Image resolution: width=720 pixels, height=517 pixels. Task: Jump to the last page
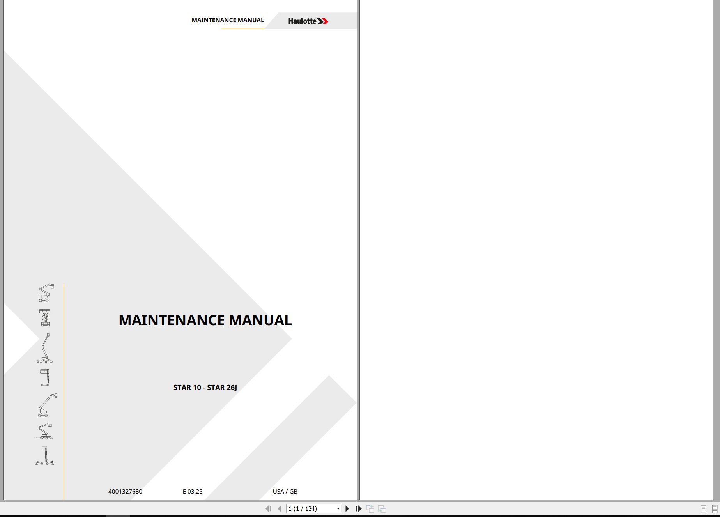point(359,508)
